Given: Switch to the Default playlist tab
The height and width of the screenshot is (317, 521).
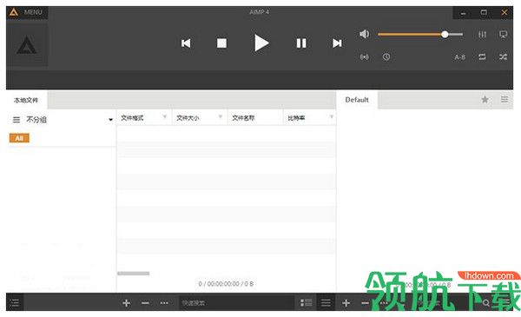Looking at the screenshot, I should [x=357, y=100].
